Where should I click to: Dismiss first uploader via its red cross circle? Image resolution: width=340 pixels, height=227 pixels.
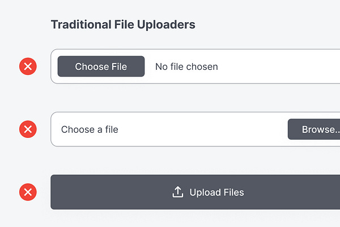pos(28,66)
